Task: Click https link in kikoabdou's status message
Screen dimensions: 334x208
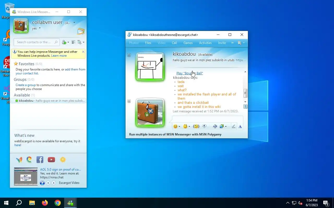Action: click(x=241, y=60)
